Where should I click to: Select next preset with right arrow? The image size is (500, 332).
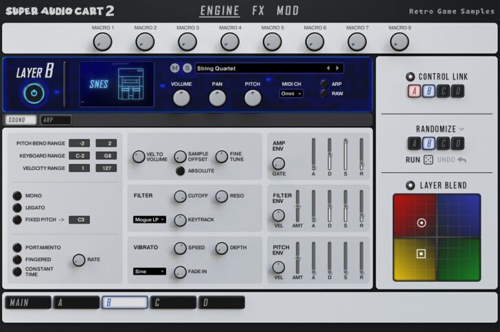tap(337, 68)
